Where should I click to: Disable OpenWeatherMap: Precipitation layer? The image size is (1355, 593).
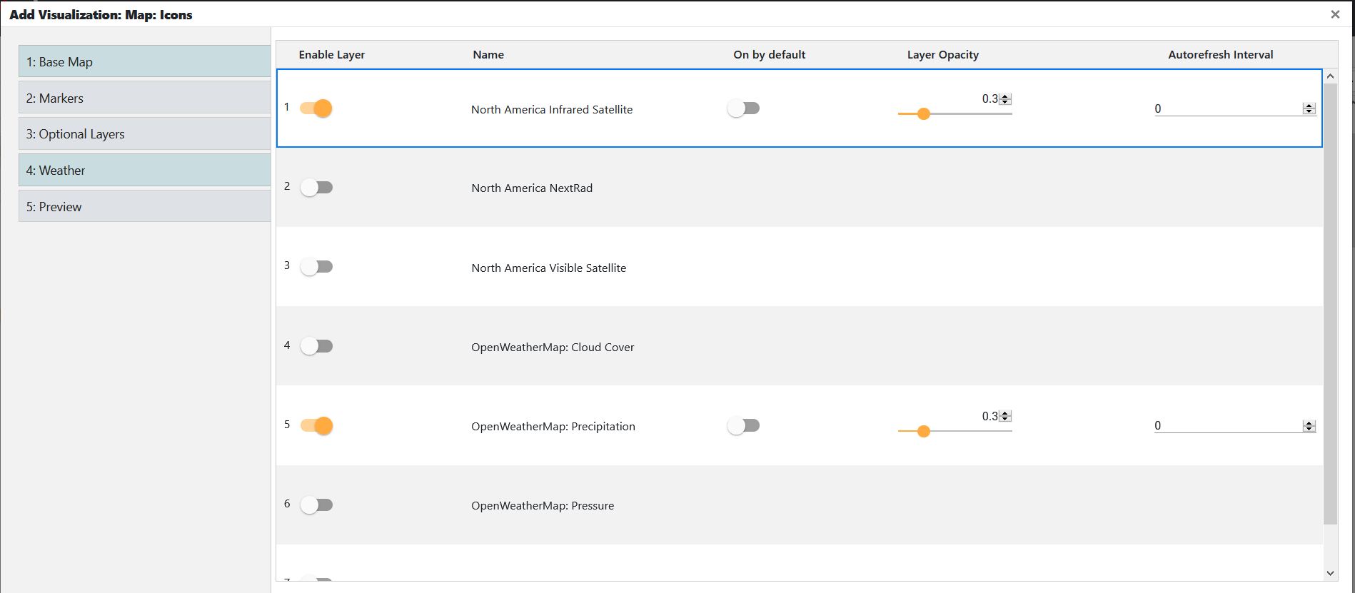point(316,426)
